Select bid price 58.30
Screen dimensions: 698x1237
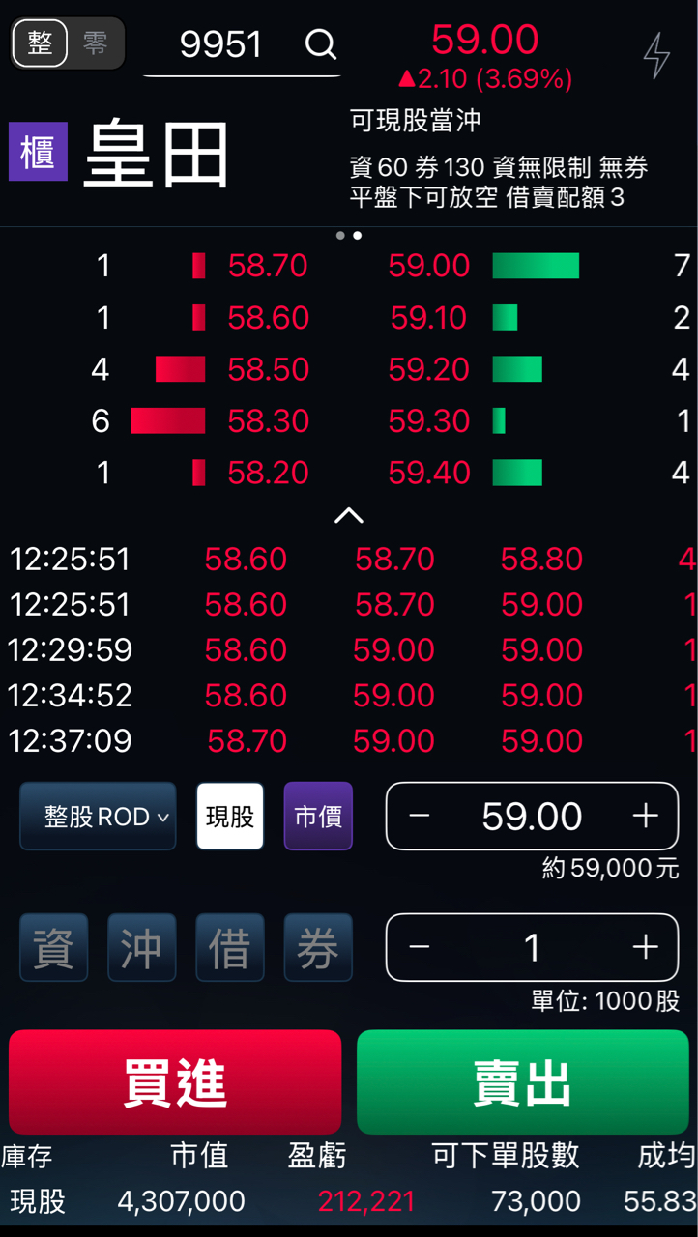(x=268, y=421)
